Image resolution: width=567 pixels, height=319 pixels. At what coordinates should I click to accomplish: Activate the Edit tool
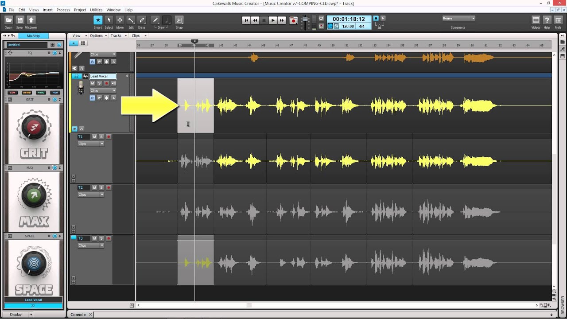coord(131,20)
